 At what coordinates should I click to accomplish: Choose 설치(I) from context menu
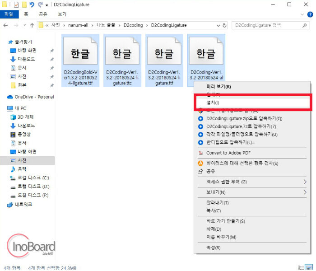coord(252,103)
